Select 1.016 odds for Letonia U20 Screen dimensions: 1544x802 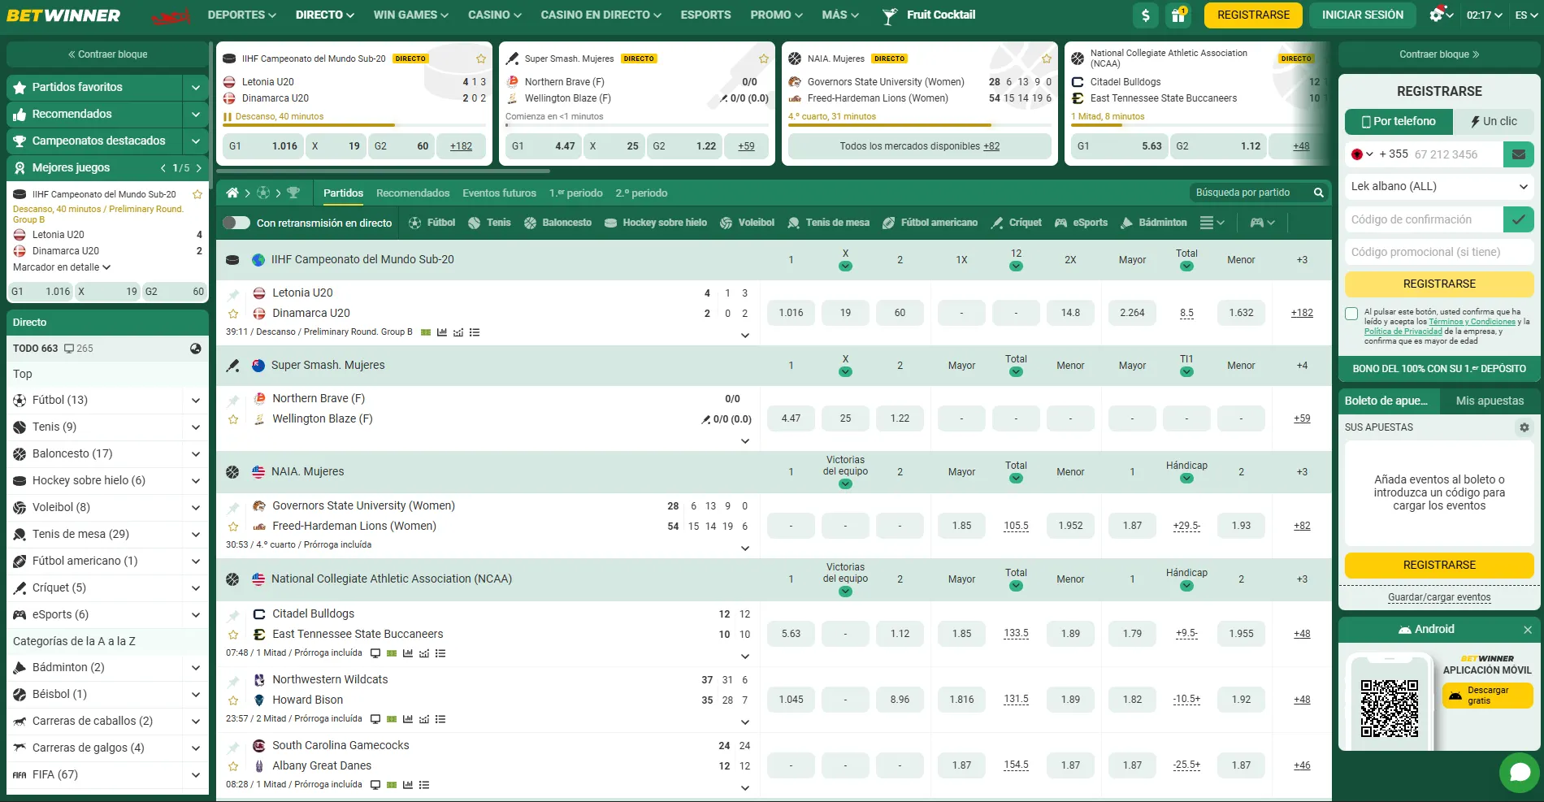pyautogui.click(x=791, y=313)
